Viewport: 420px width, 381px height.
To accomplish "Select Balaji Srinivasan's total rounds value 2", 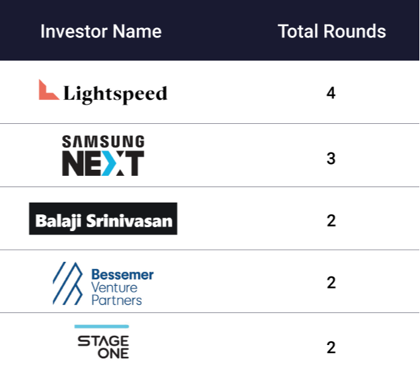I will (331, 220).
